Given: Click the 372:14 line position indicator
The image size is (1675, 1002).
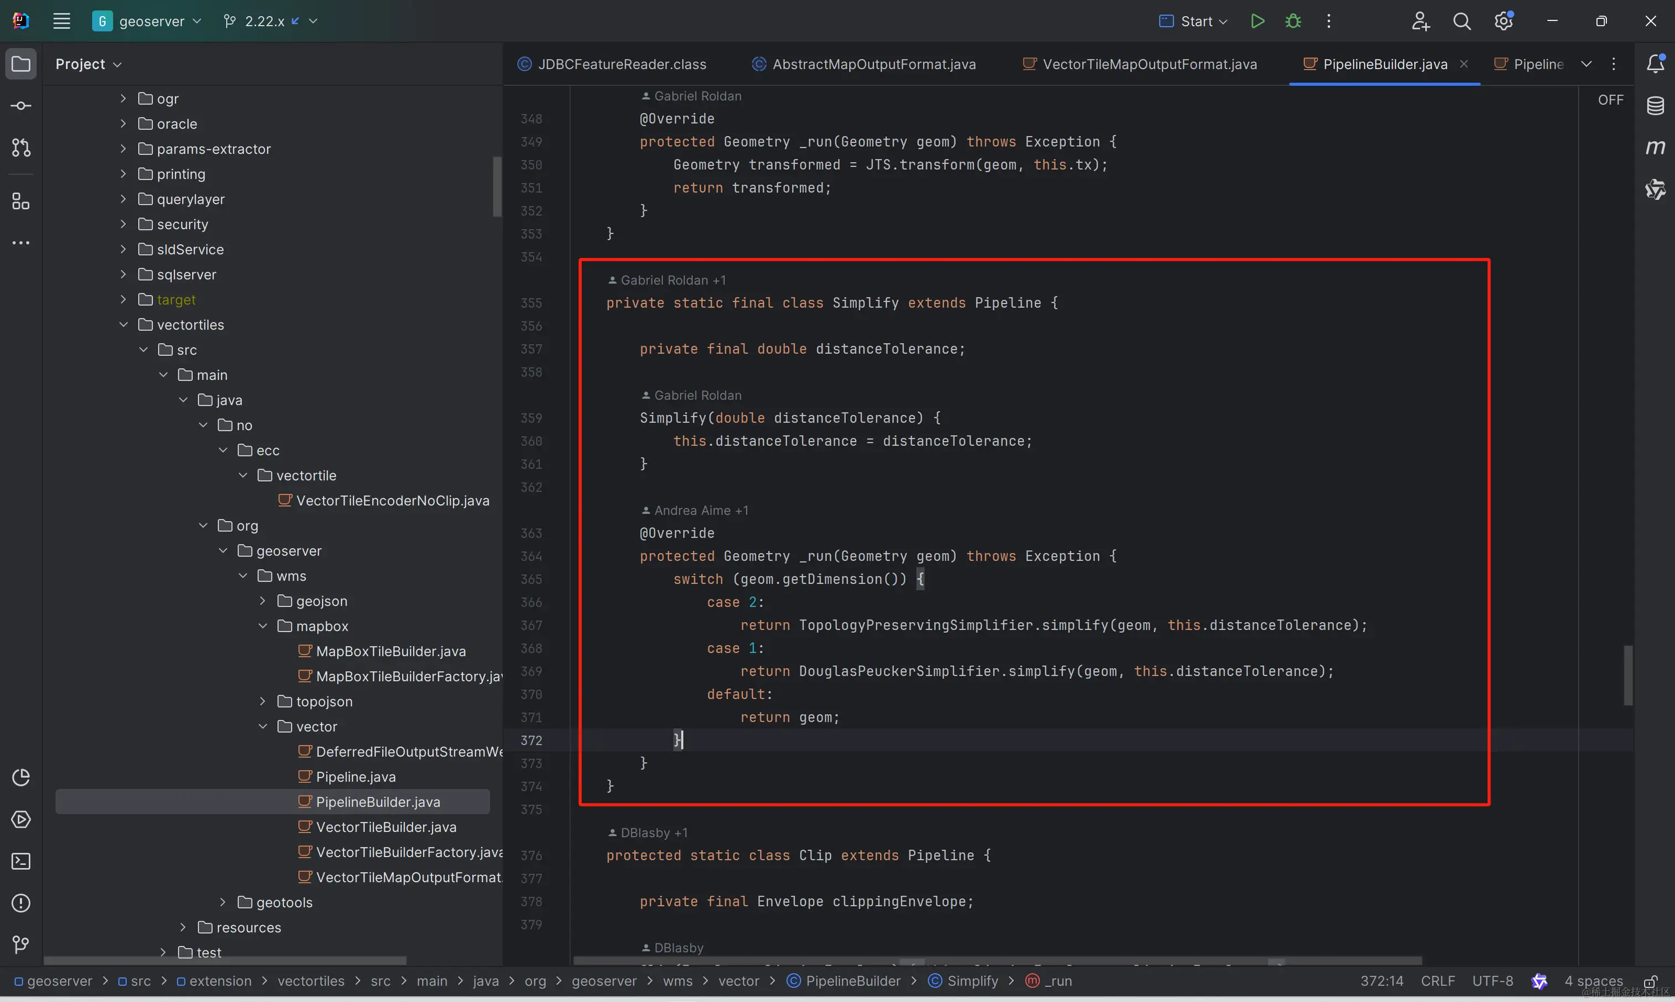Looking at the screenshot, I should click(x=1382, y=981).
